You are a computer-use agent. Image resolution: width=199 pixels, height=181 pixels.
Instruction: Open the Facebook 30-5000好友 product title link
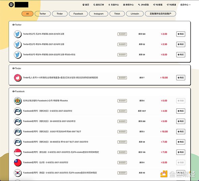(x=49, y=121)
